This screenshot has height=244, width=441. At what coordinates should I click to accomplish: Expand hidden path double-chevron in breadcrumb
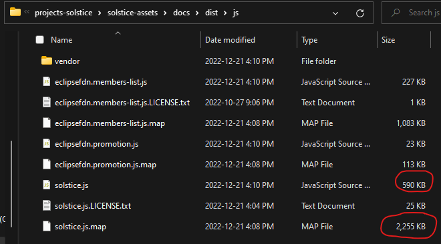(27, 12)
